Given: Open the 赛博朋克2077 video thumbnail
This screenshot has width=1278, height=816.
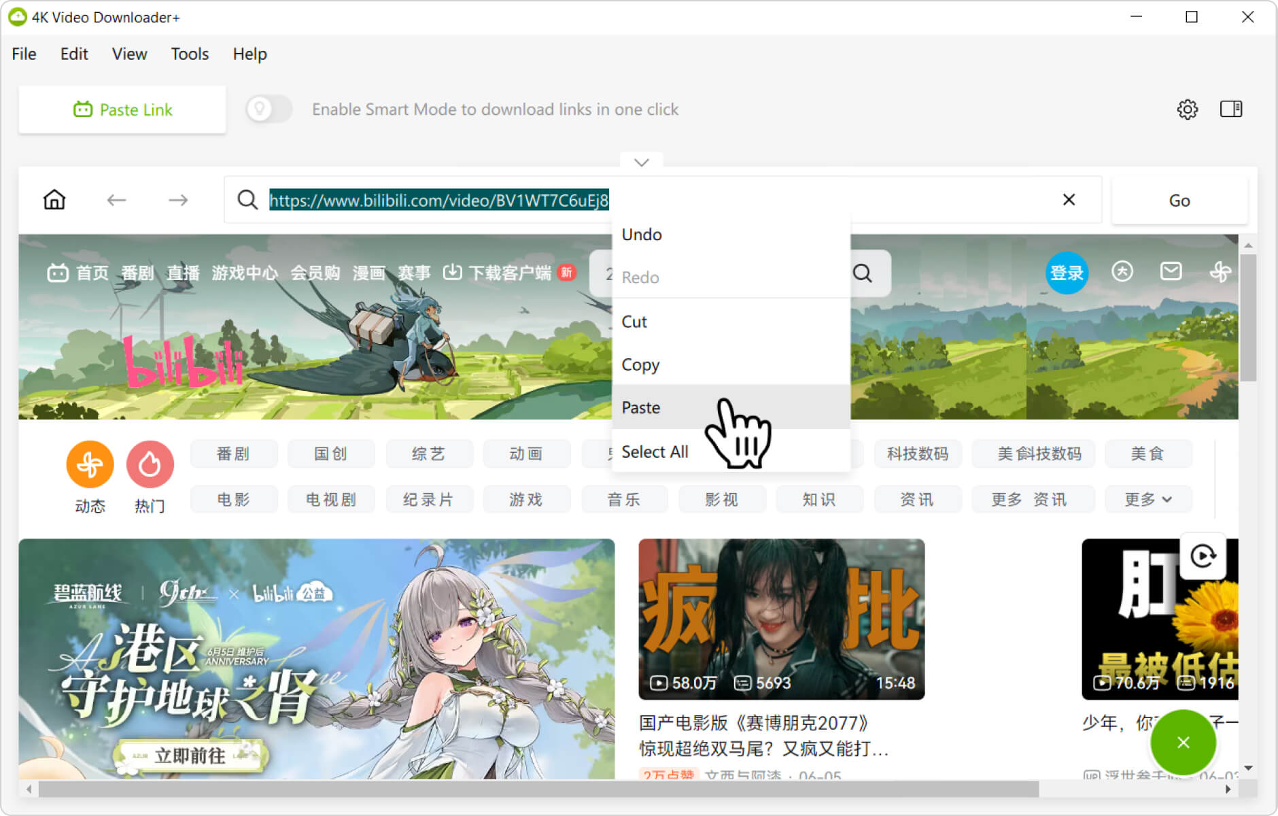Looking at the screenshot, I should tap(782, 619).
